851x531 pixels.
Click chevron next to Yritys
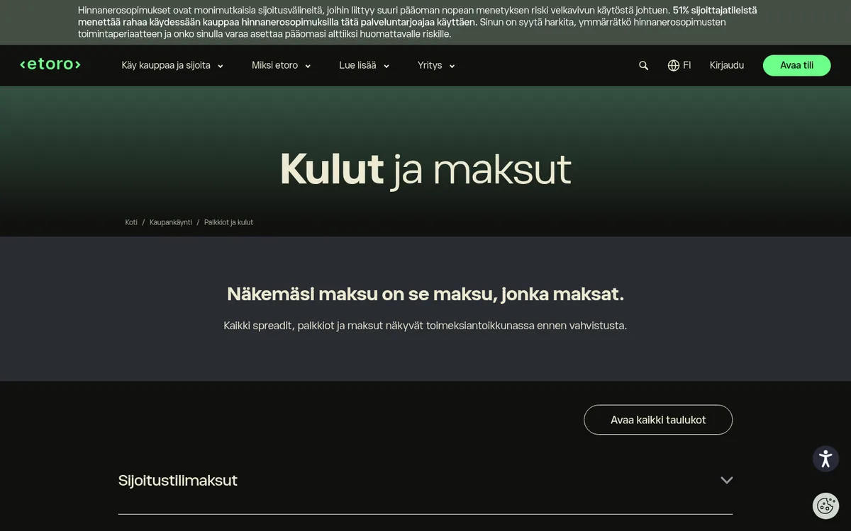point(452,66)
